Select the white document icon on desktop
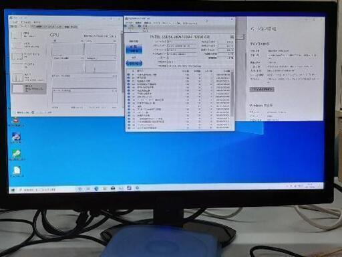Viewport: 342px width, 257px height. pyautogui.click(x=17, y=171)
